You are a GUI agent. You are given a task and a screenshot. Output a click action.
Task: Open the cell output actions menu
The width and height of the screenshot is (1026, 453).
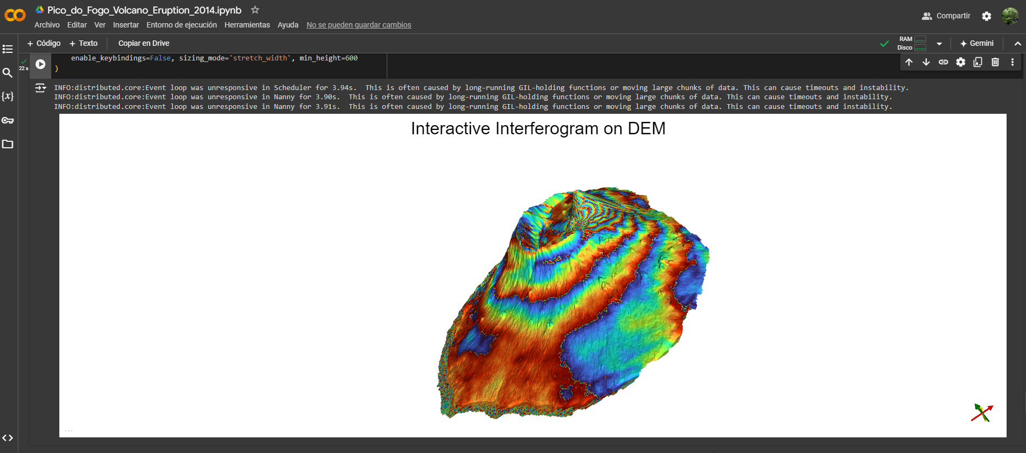point(40,88)
